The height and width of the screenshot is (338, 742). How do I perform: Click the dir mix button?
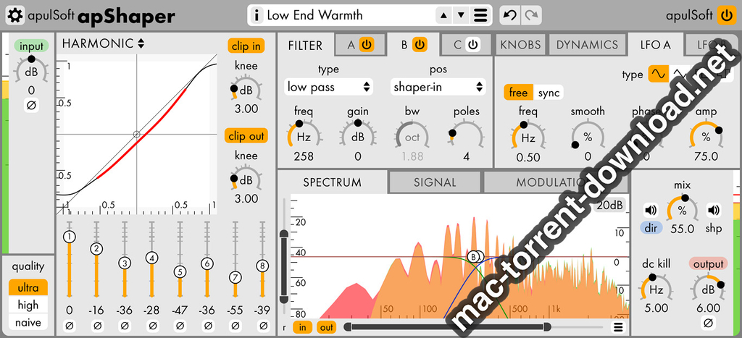[x=651, y=228]
